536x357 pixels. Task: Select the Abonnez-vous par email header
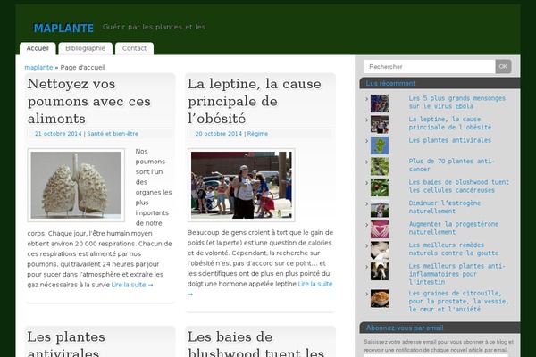406,328
